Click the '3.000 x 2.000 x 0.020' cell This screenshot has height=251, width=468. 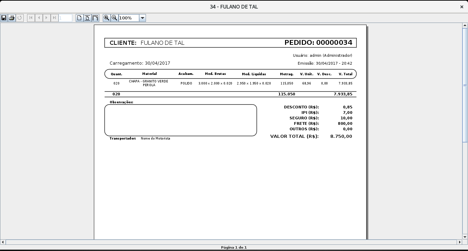(x=215, y=83)
